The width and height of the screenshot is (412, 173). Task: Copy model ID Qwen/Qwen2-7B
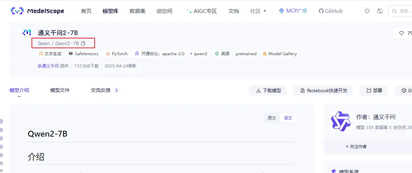(83, 43)
